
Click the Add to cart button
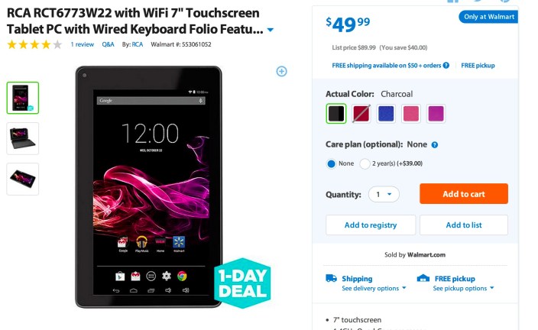pos(464,194)
